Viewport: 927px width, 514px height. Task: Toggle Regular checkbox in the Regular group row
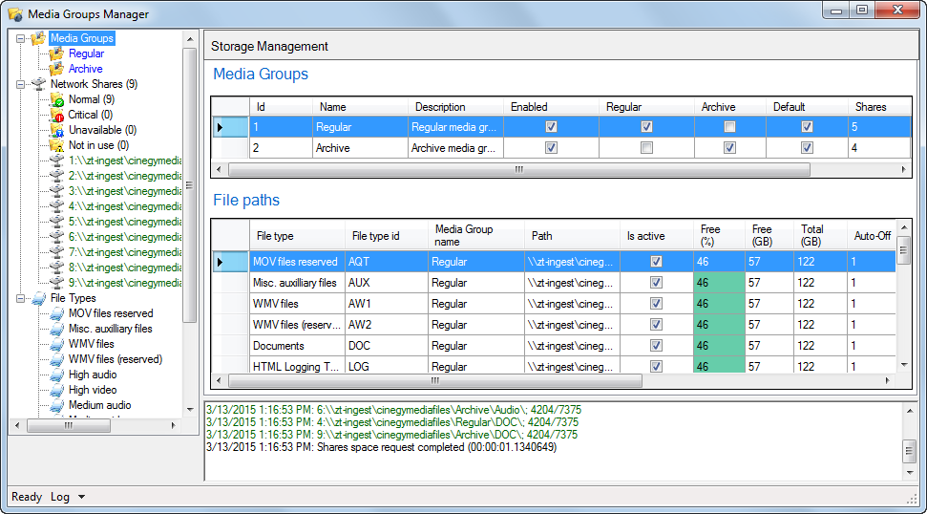click(x=646, y=126)
